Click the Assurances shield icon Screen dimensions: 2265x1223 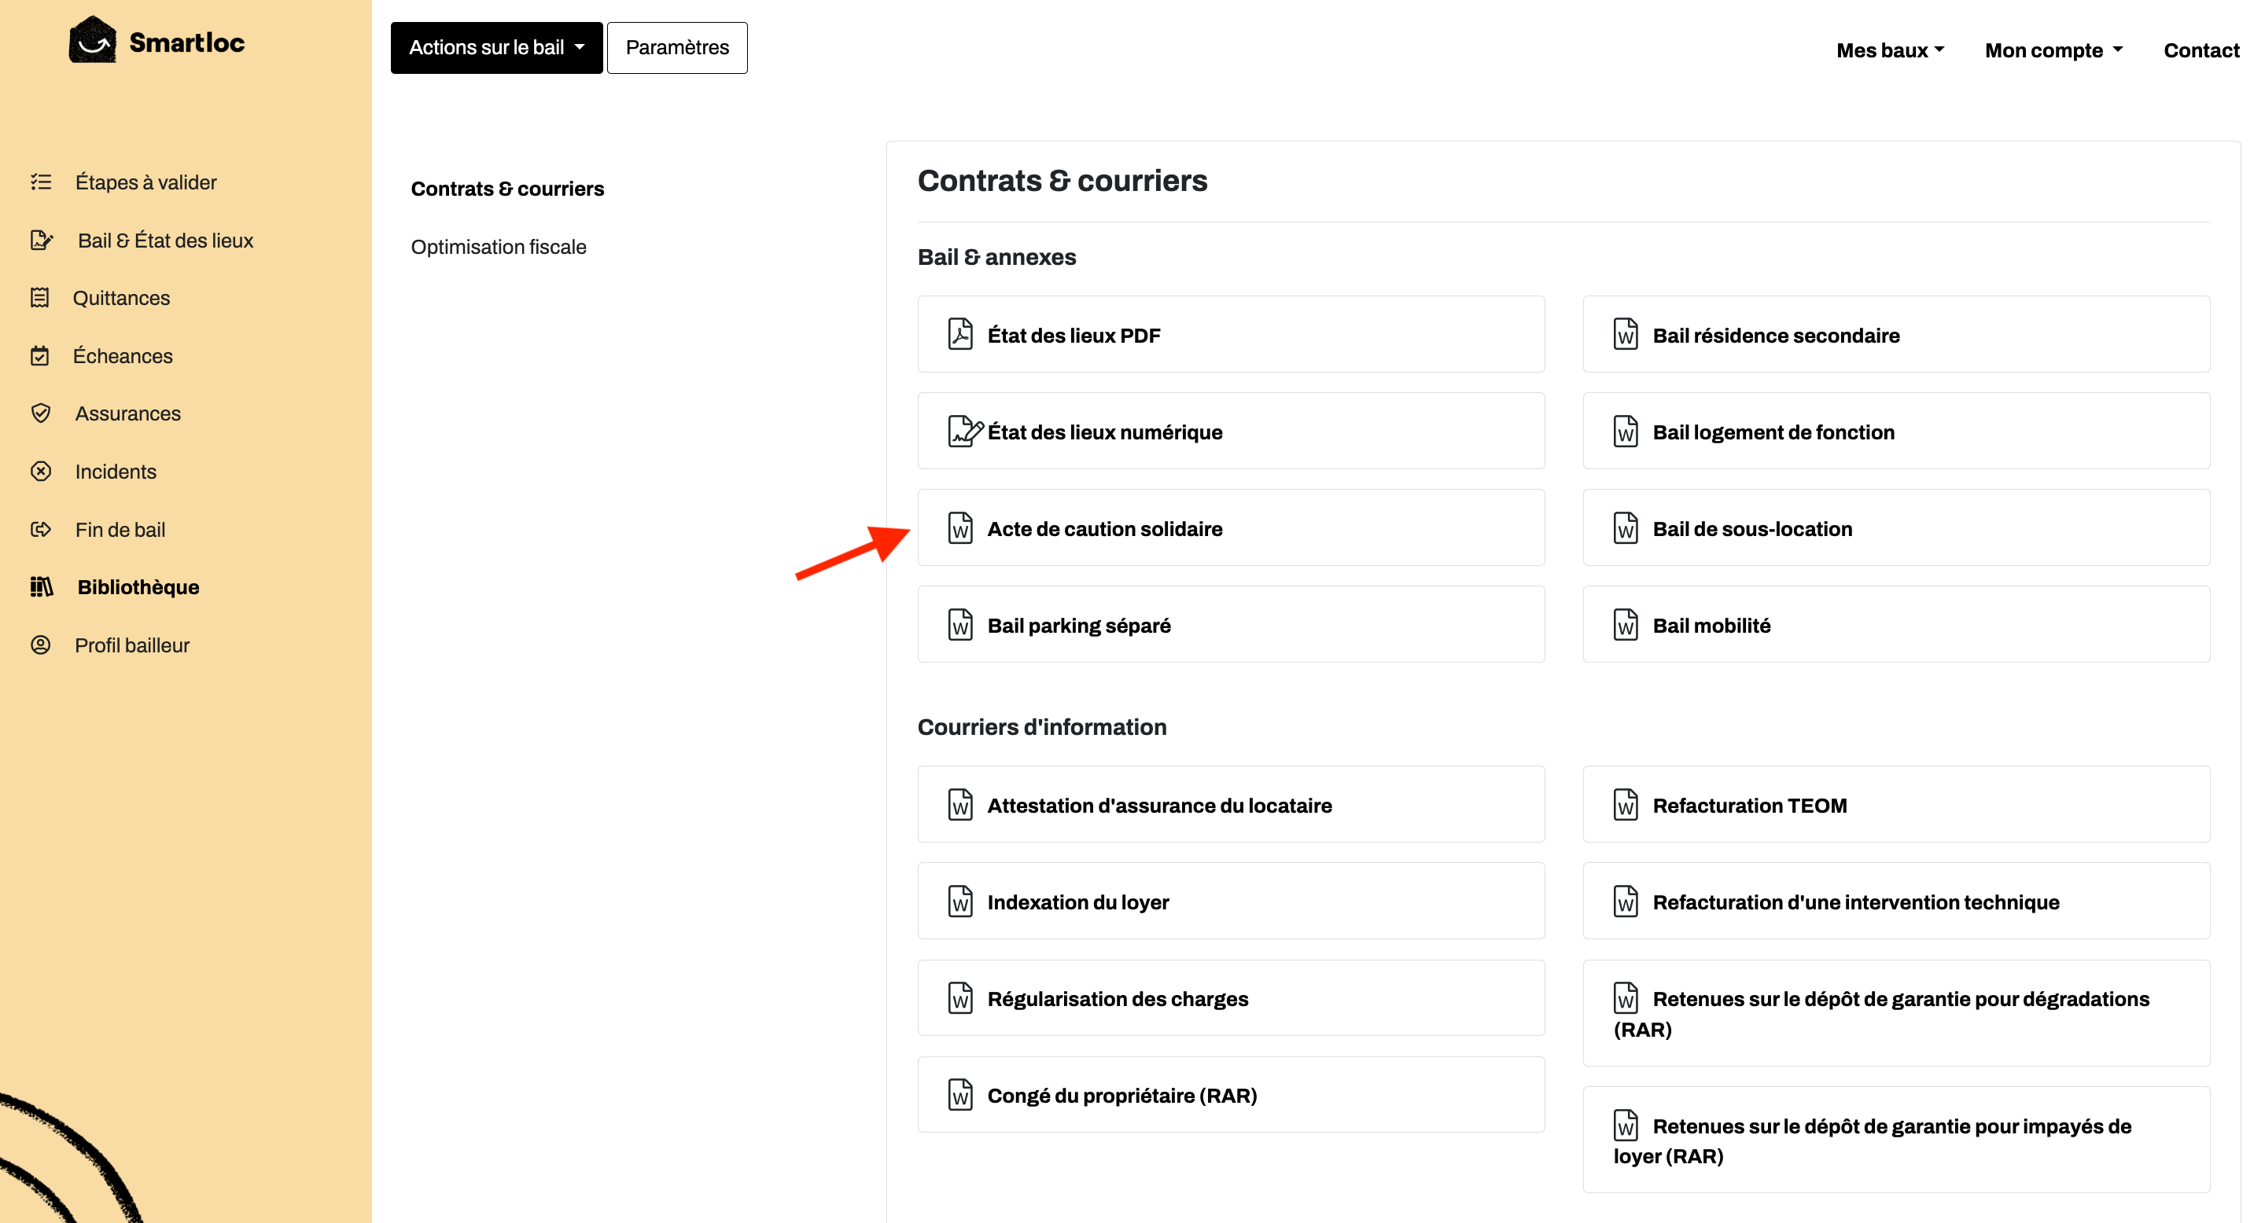click(x=40, y=413)
